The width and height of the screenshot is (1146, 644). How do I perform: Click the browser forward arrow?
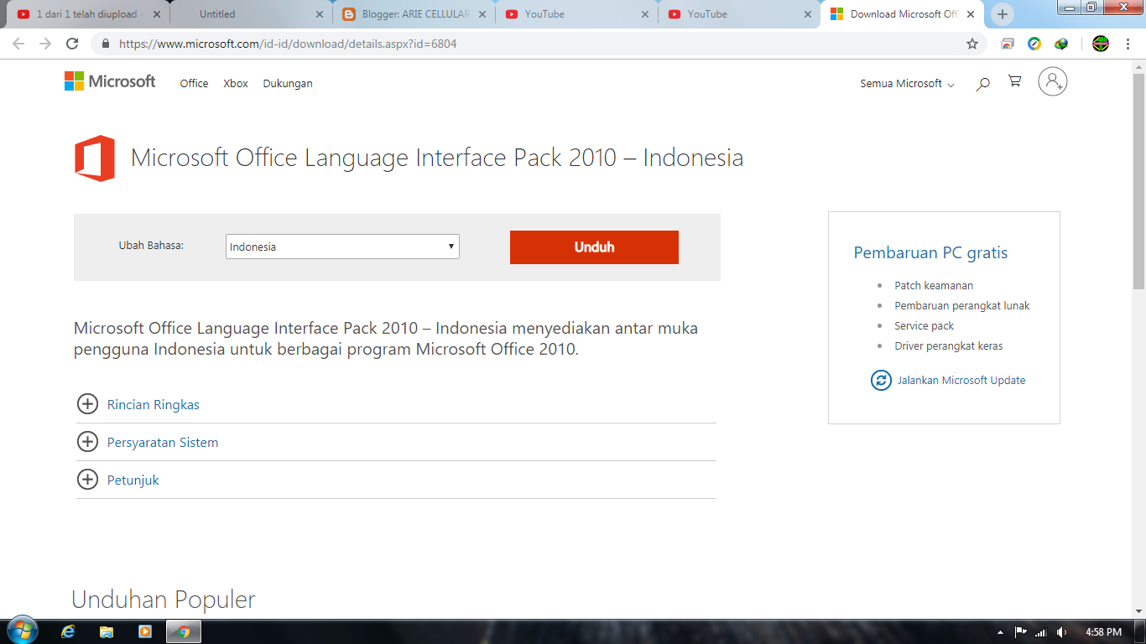click(45, 44)
